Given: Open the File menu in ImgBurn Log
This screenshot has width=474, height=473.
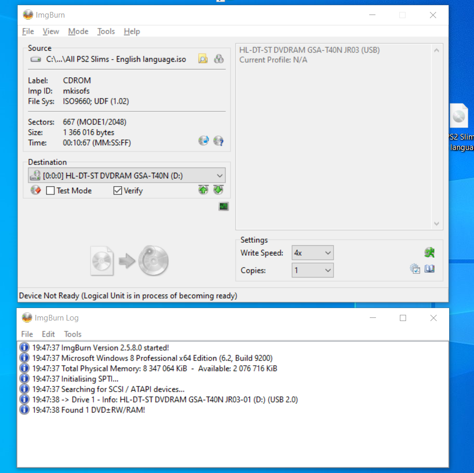Looking at the screenshot, I should (27, 334).
